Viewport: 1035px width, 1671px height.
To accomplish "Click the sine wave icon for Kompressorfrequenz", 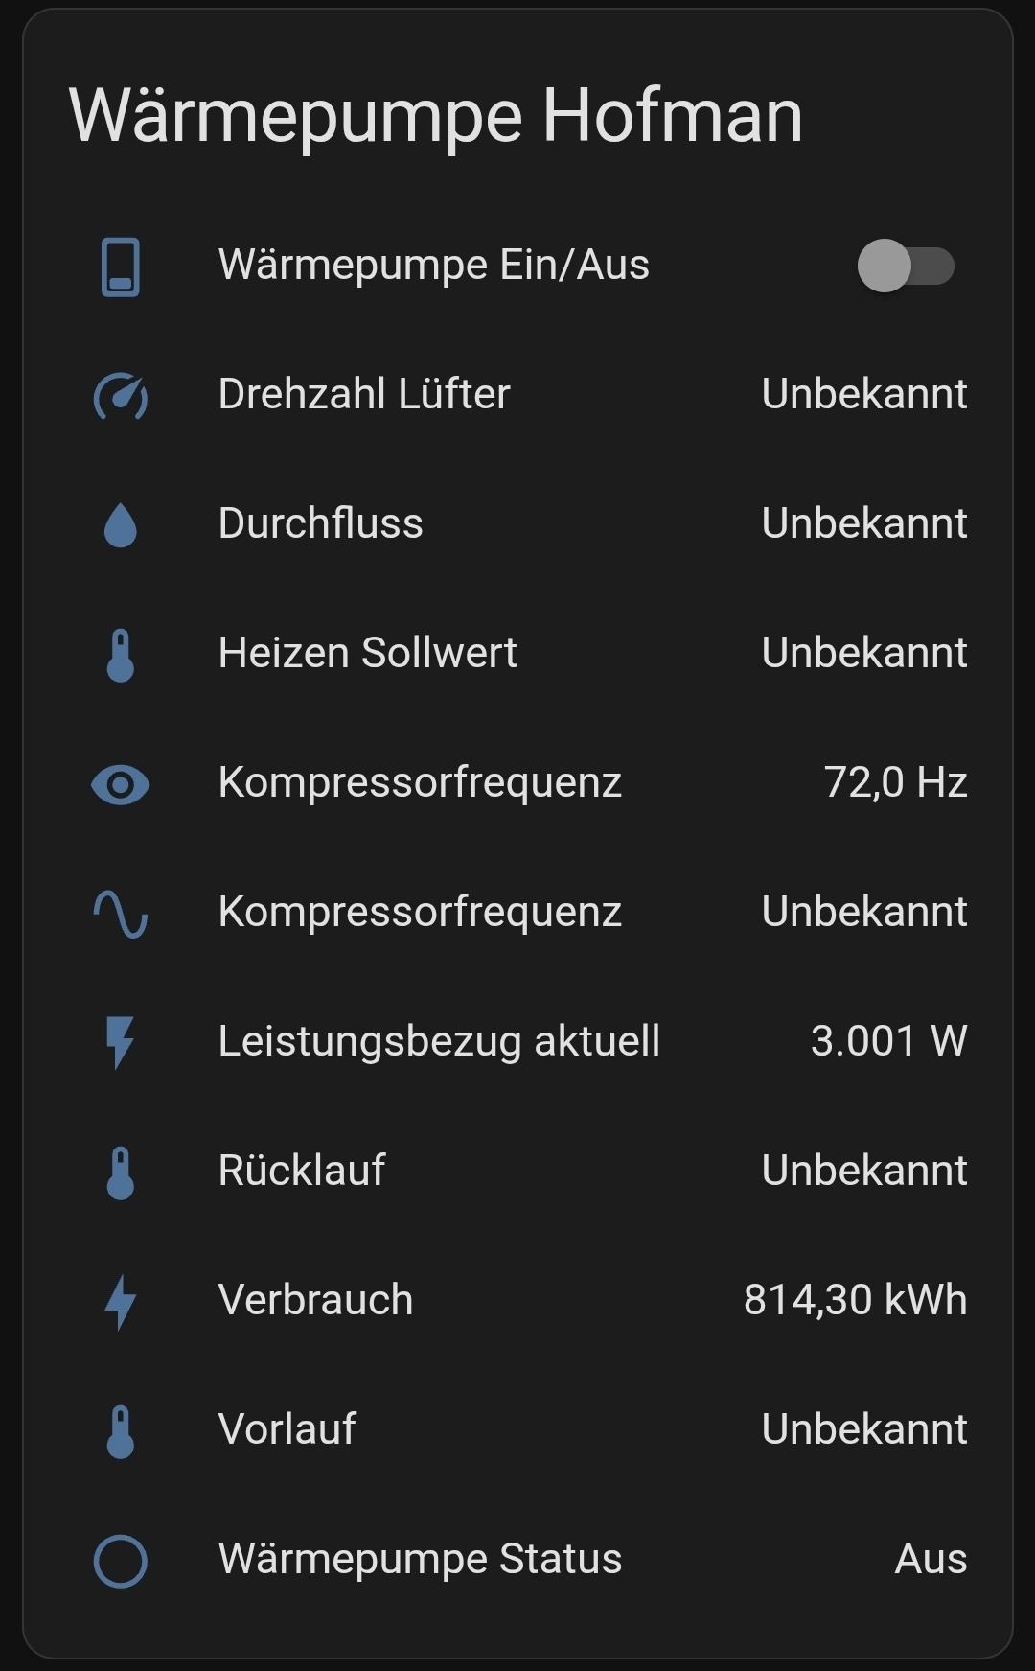I will [x=121, y=914].
